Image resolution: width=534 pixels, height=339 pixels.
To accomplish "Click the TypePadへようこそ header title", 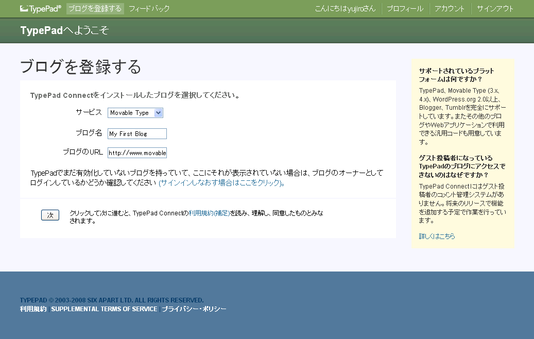I will pos(64,30).
